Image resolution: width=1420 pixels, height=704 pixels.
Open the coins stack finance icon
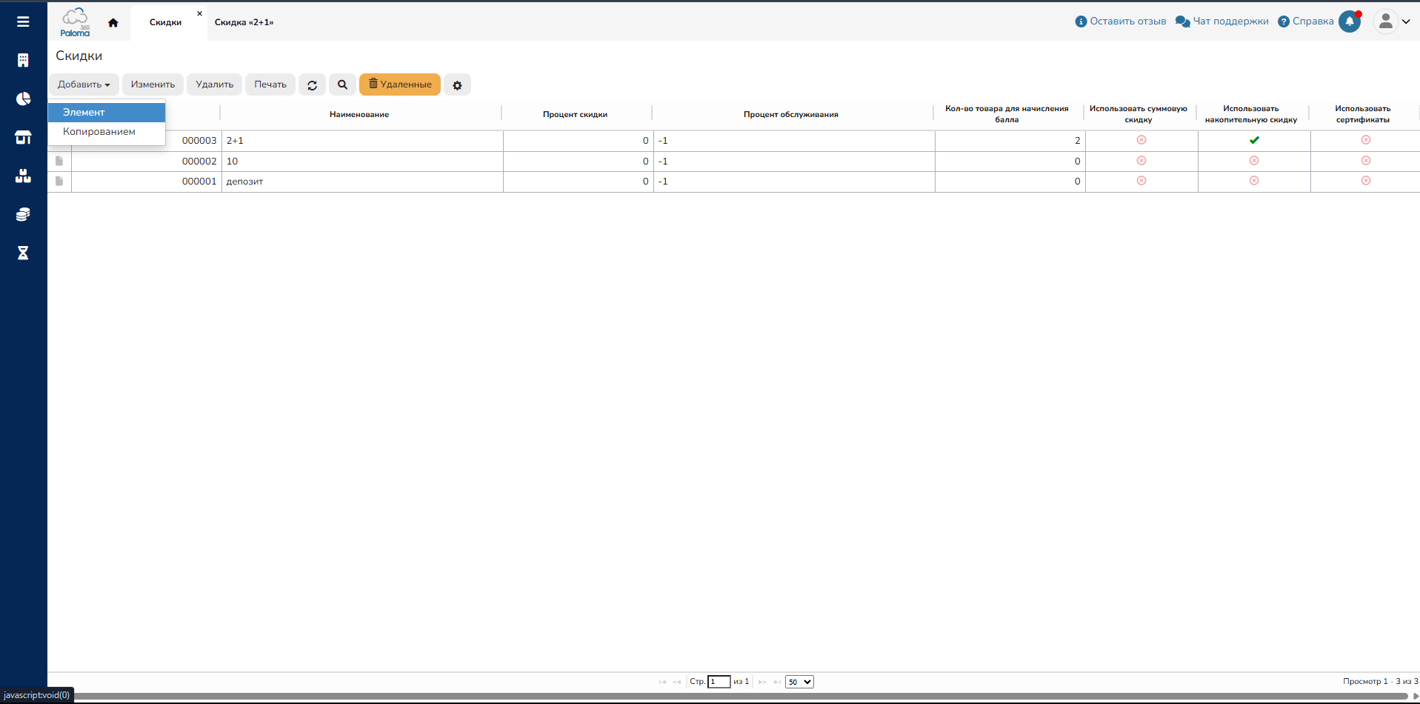coord(23,214)
